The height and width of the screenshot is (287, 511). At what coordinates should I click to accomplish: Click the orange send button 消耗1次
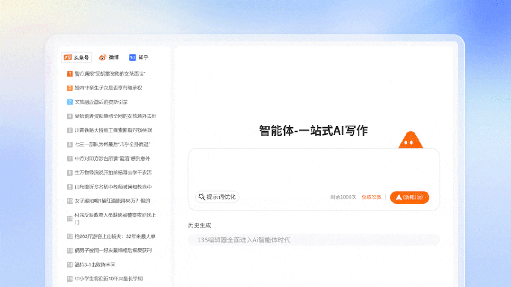[x=410, y=198]
